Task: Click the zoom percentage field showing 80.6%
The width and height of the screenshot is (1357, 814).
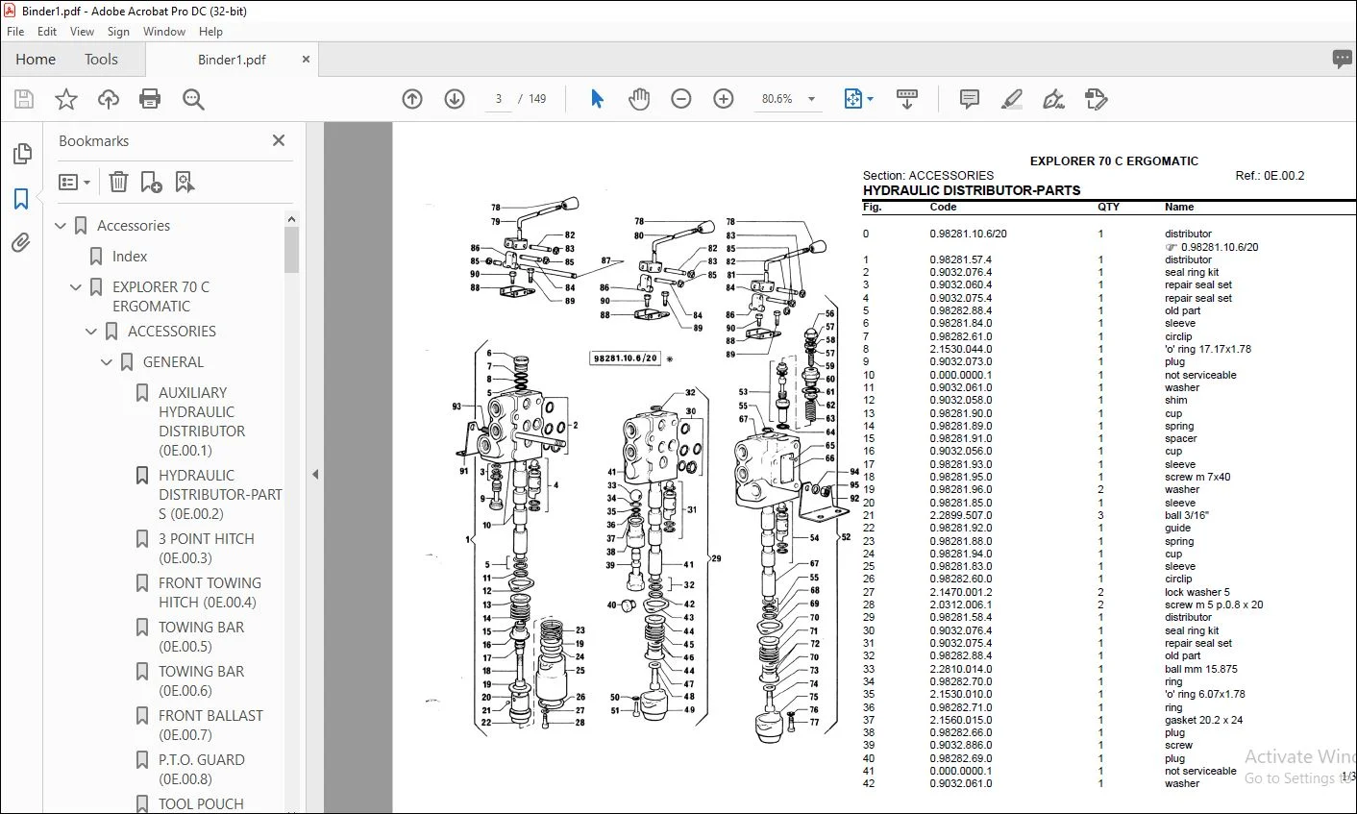Action: tap(777, 99)
